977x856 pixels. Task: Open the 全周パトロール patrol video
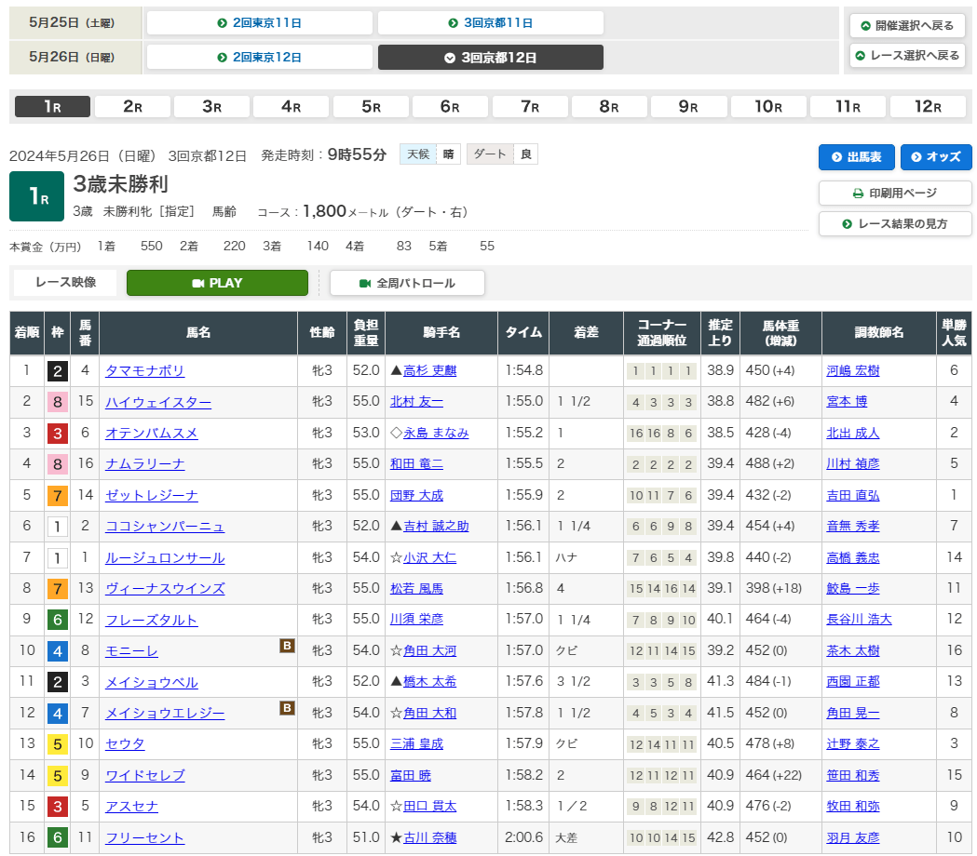click(x=407, y=283)
